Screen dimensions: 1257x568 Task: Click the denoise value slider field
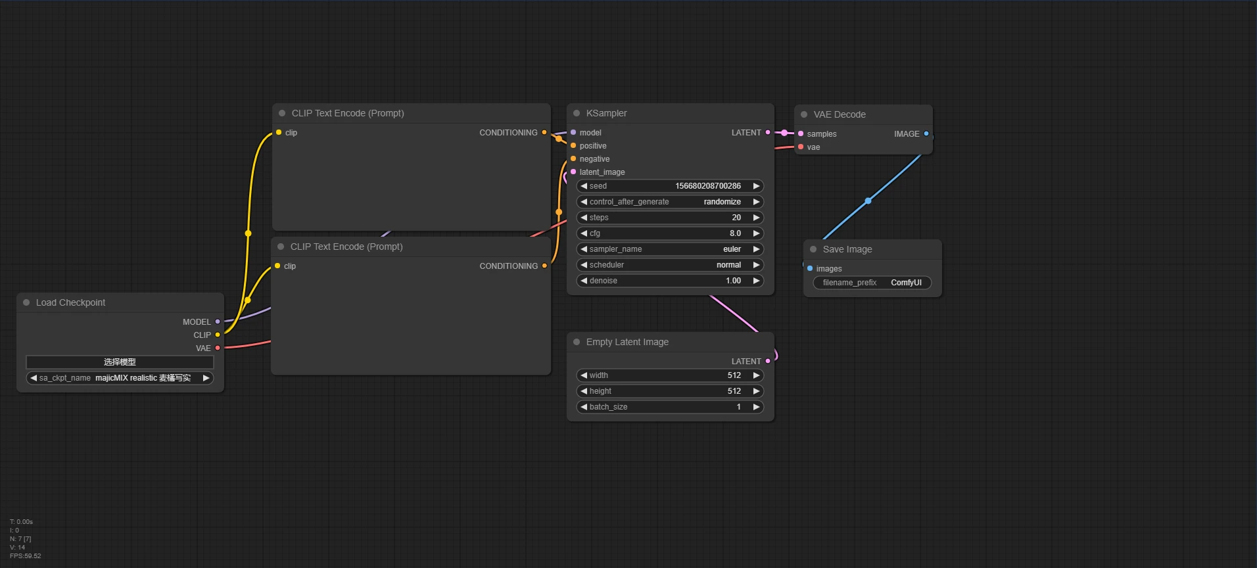tap(669, 281)
